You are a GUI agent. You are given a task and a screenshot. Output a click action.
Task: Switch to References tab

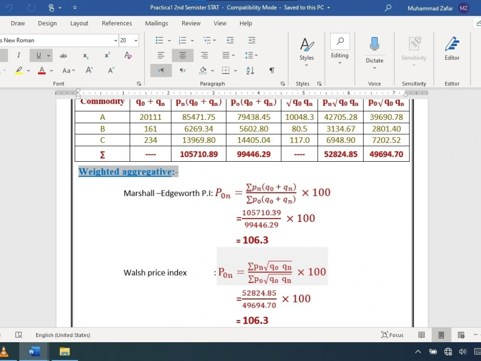(x=117, y=23)
